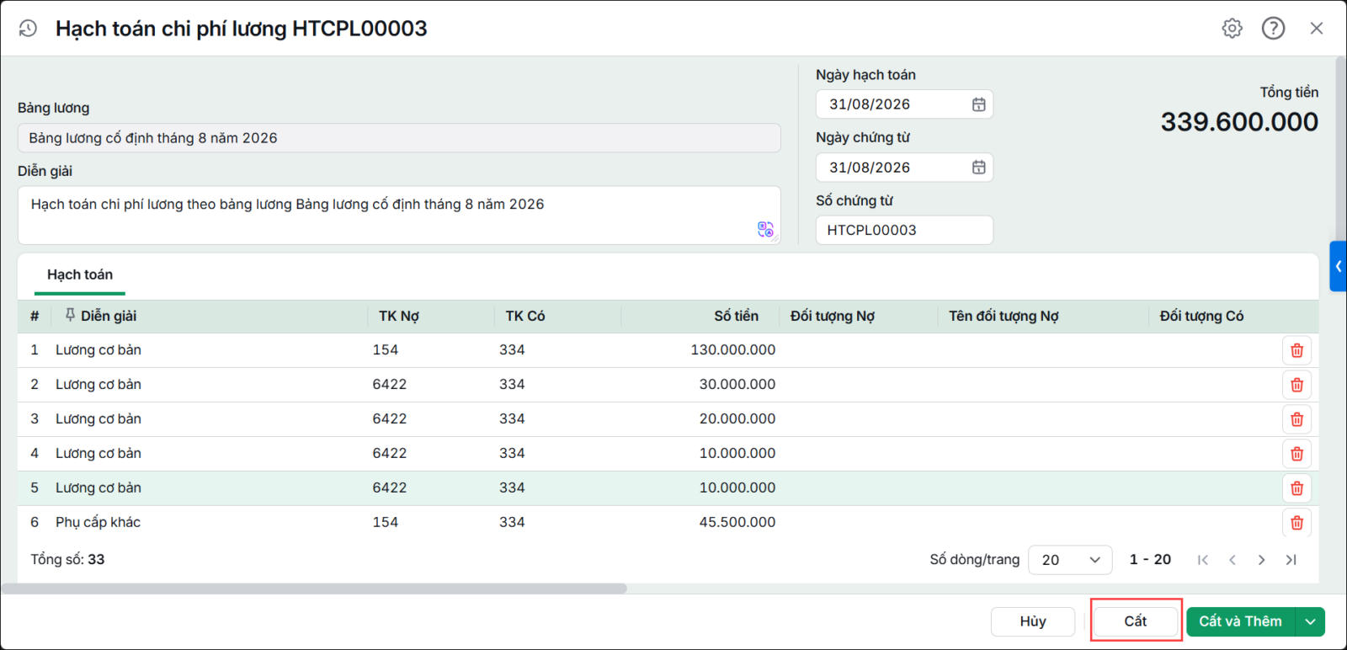Click Số chứng từ field HTCPL00003
1347x650 pixels.
point(904,230)
